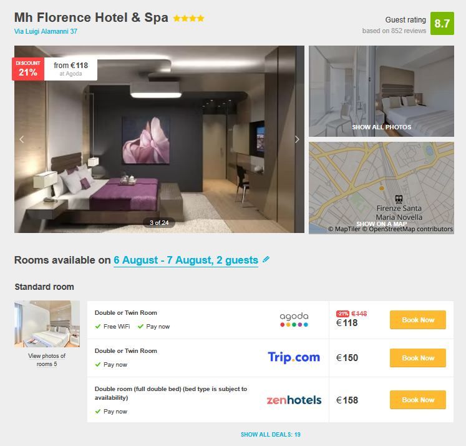Book the €158 zenhotels room
The image size is (466, 446).
click(x=417, y=400)
